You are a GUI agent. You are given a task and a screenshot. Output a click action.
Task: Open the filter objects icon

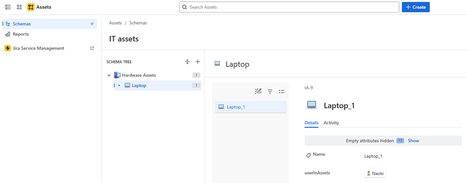270,92
